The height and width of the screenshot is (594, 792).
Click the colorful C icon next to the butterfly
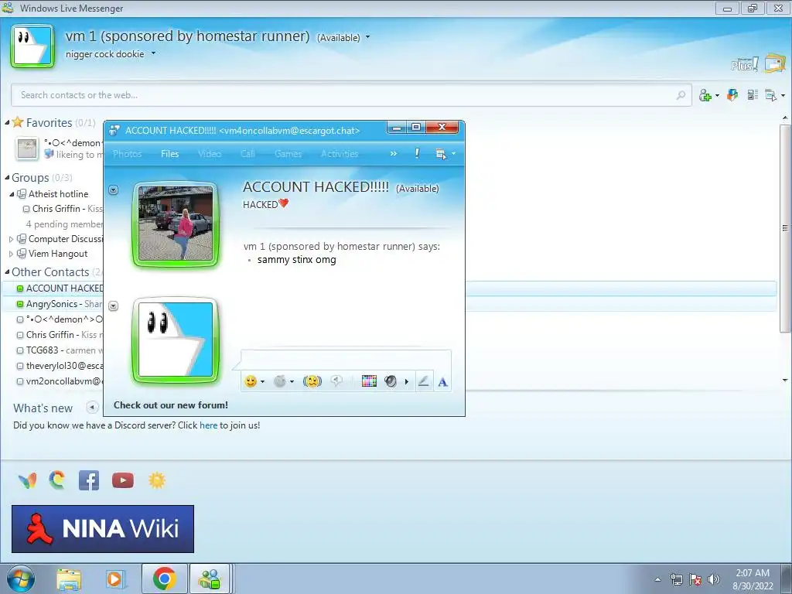pos(57,480)
